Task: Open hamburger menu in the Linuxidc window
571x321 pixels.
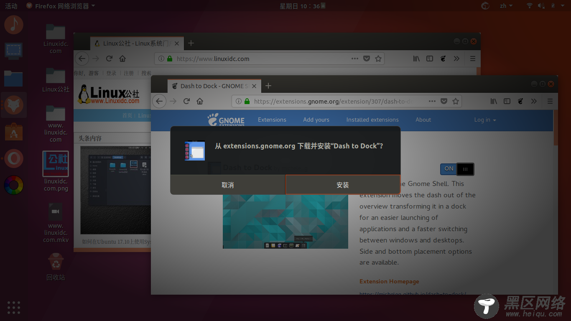Action: [x=473, y=59]
